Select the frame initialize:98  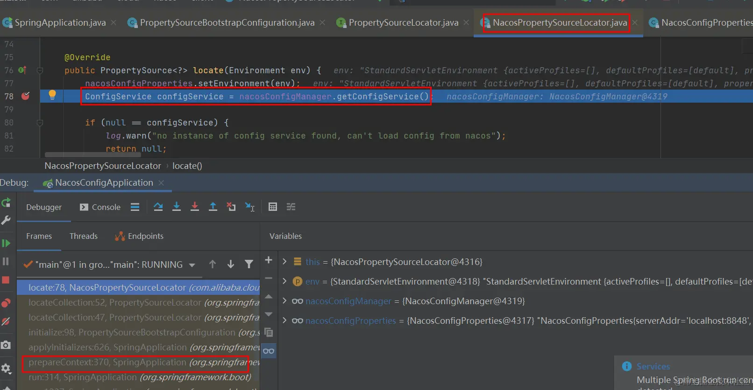point(138,332)
